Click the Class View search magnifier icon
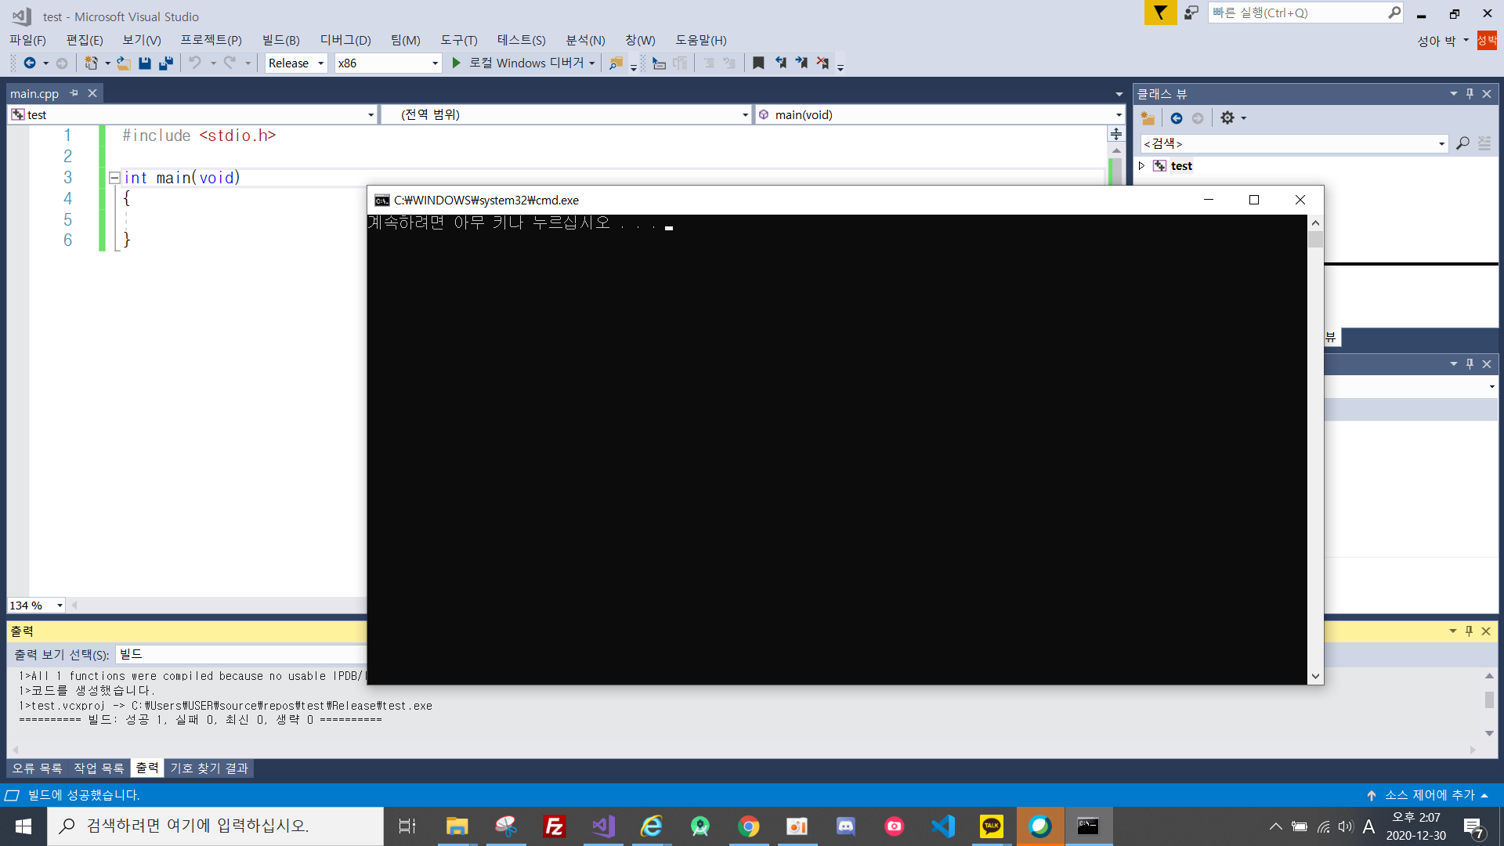 click(1462, 143)
